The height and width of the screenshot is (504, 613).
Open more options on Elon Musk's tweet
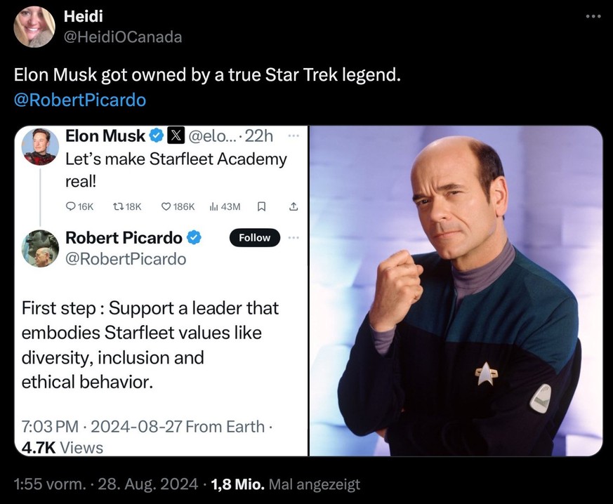[293, 135]
